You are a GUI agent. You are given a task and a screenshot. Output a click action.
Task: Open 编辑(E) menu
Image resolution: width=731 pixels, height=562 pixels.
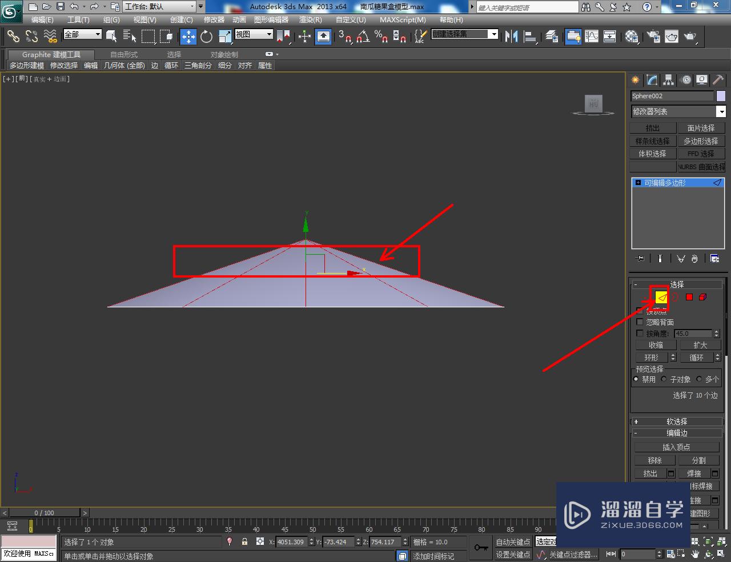(42, 19)
